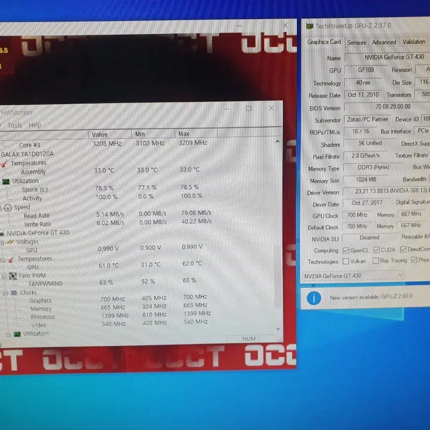430x430 pixels.
Task: Select the Space (c:) row
Action: (x=35, y=190)
